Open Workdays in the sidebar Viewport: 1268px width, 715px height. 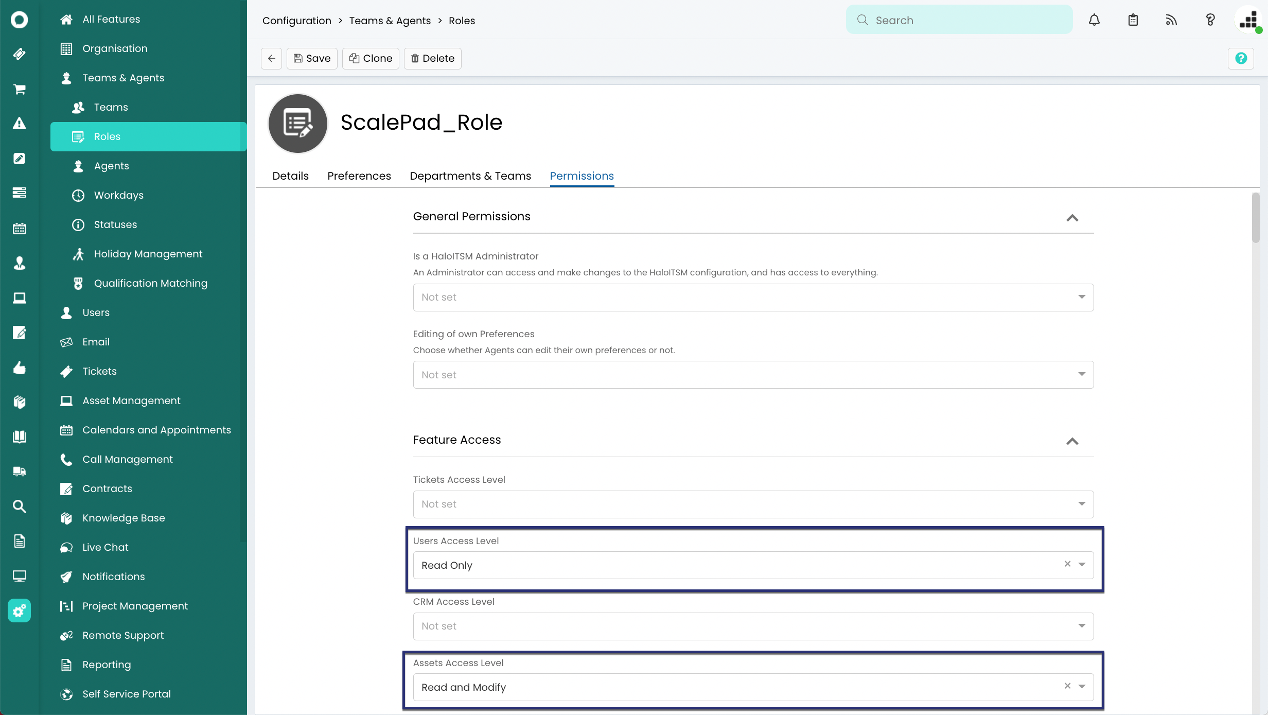pos(148,195)
